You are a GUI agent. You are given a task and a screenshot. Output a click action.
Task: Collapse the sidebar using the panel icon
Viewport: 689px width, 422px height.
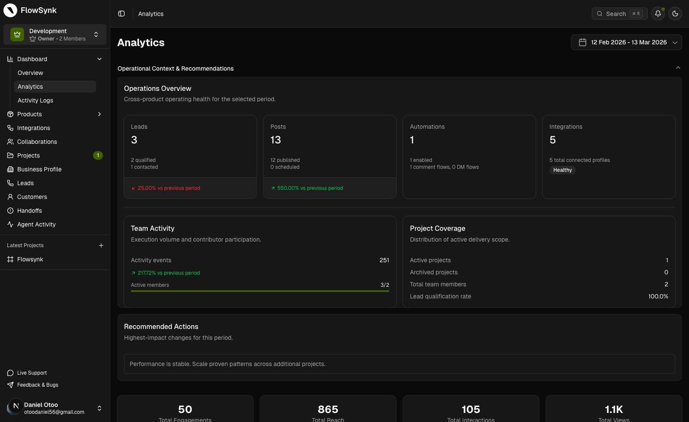(x=121, y=13)
